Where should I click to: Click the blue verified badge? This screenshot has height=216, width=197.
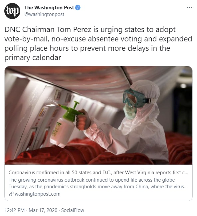coord(78,8)
